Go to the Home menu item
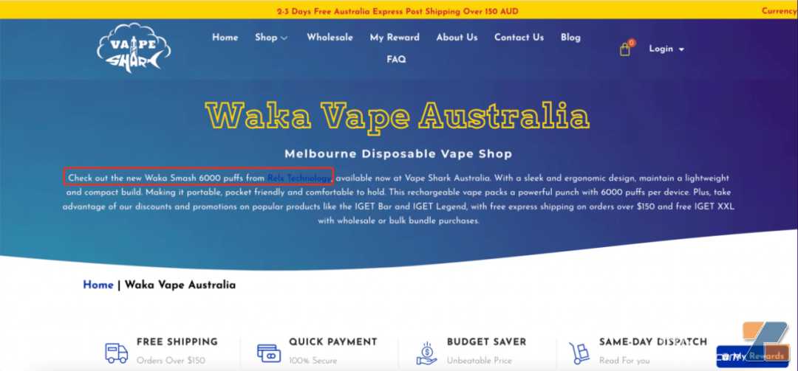 225,37
